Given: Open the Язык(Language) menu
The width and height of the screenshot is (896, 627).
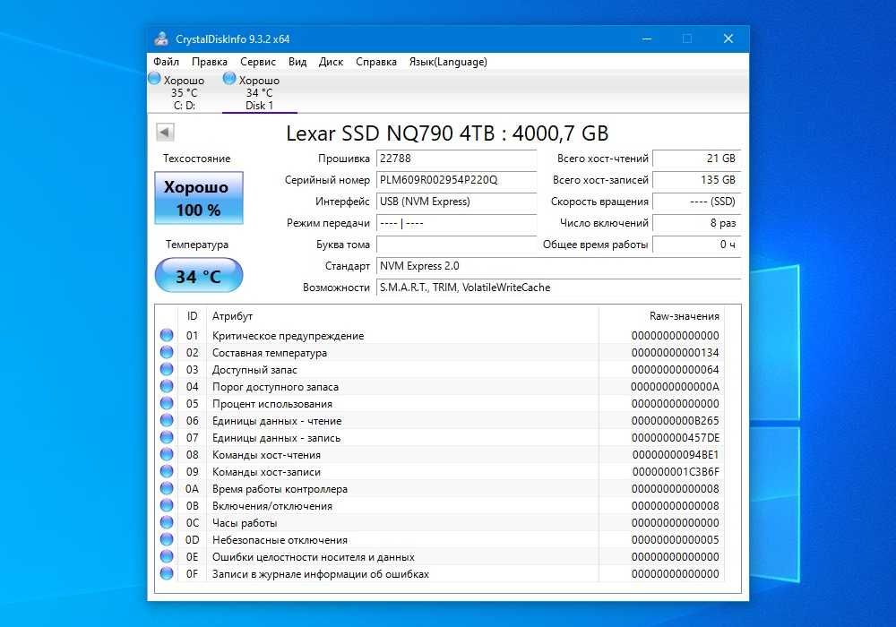Looking at the screenshot, I should [x=448, y=62].
